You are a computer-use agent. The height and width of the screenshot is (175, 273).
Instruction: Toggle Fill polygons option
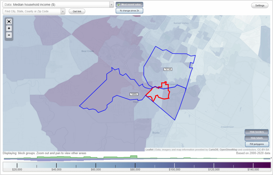(257, 144)
